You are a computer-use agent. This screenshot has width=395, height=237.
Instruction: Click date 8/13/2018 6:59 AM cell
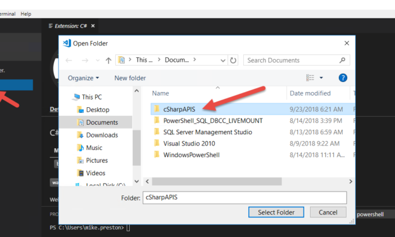click(x=316, y=132)
